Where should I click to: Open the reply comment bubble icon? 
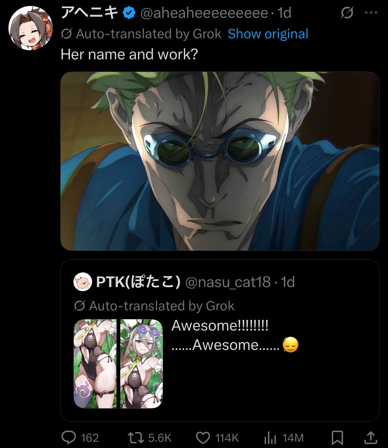pyautogui.click(x=69, y=437)
